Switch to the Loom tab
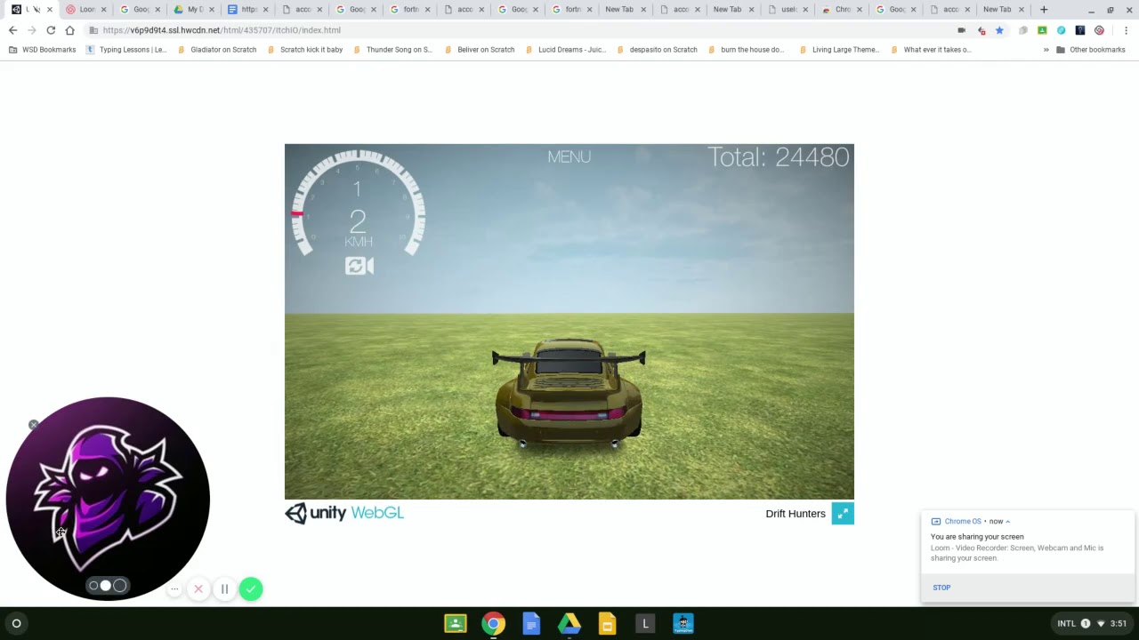This screenshot has height=640, width=1139. tap(86, 10)
